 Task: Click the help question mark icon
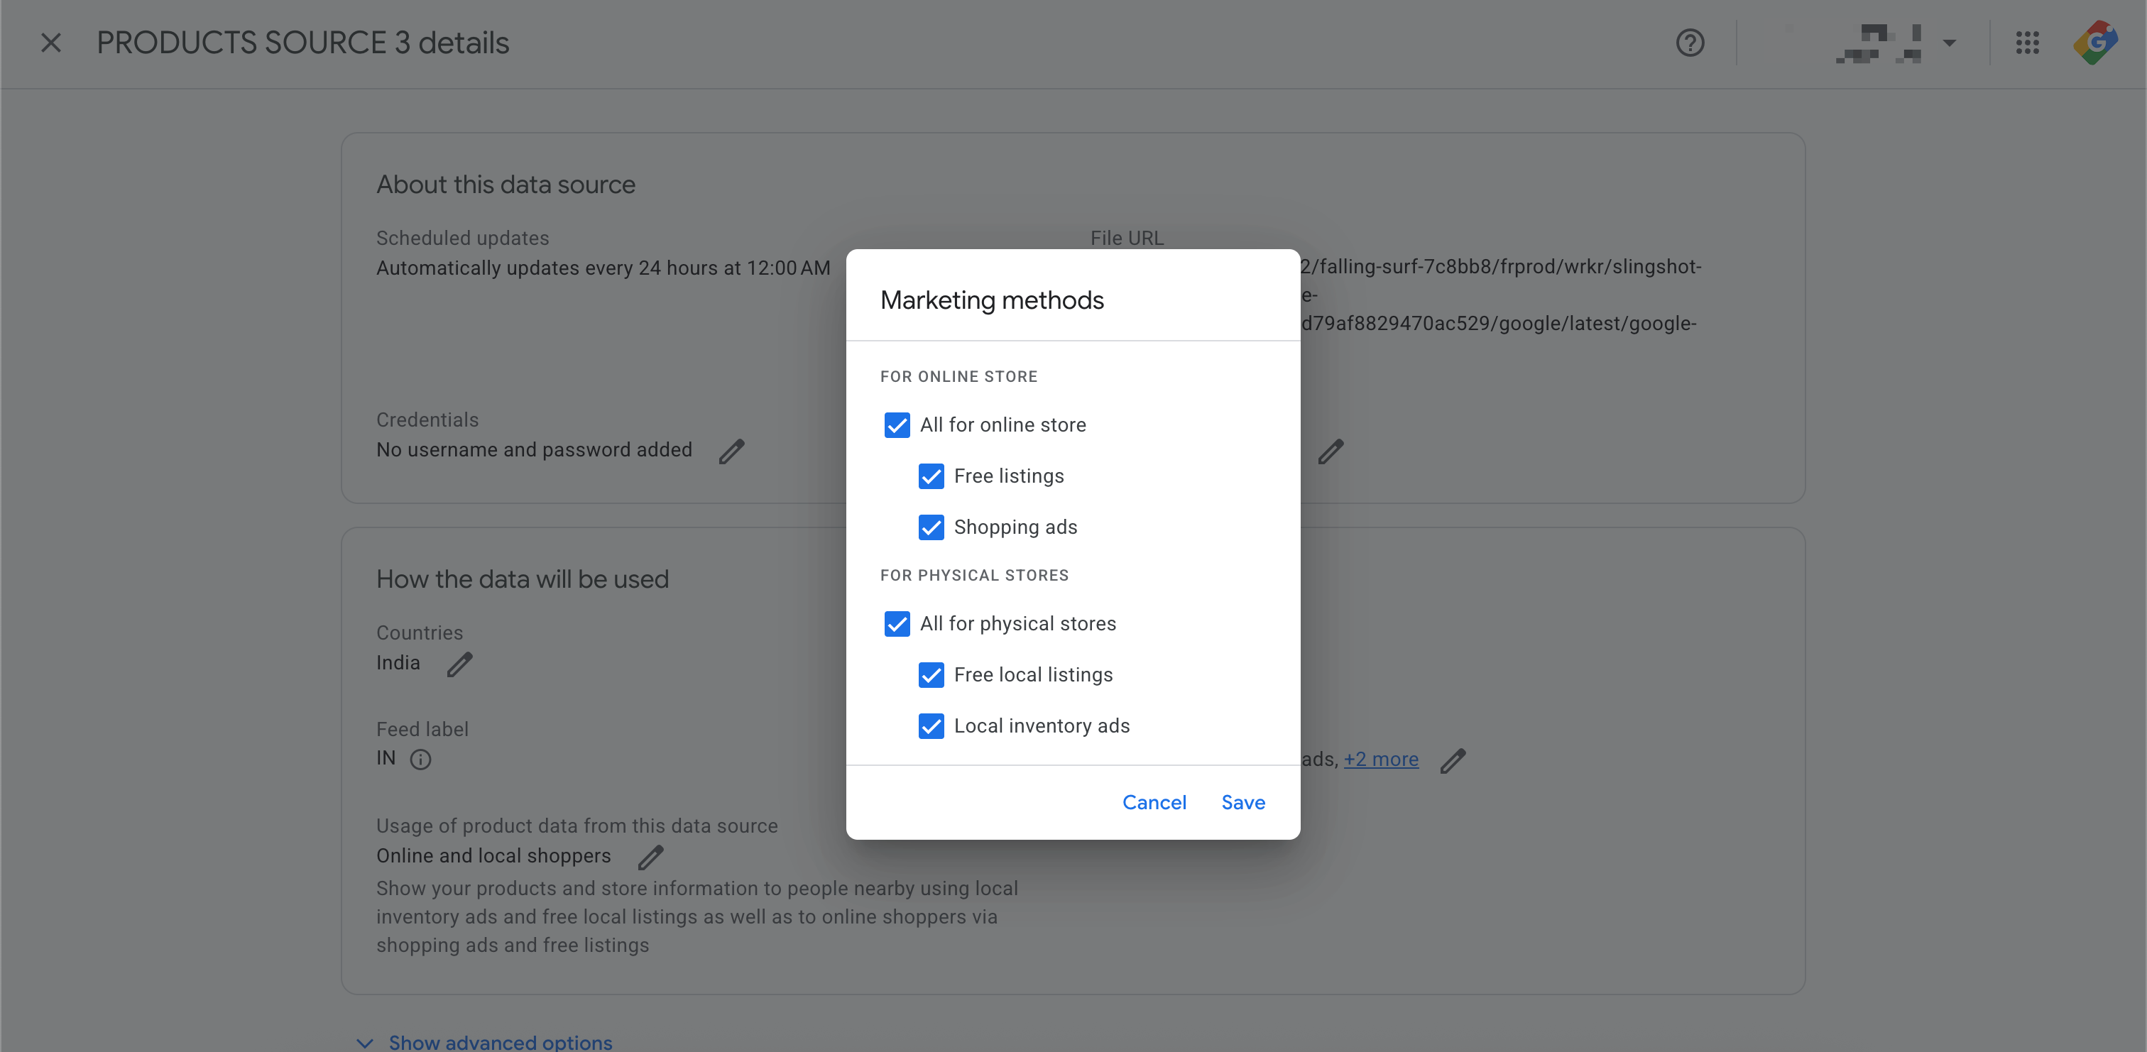1690,43
